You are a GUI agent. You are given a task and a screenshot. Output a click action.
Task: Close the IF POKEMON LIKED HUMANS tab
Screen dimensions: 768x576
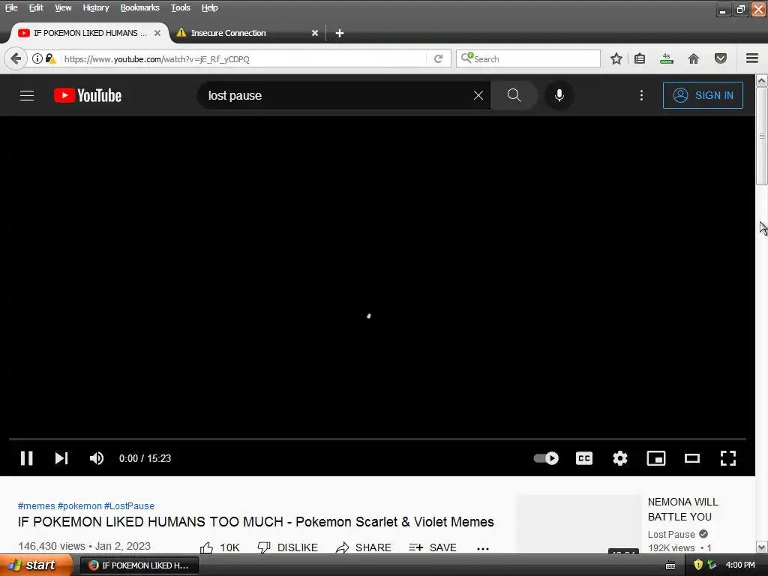pos(157,33)
